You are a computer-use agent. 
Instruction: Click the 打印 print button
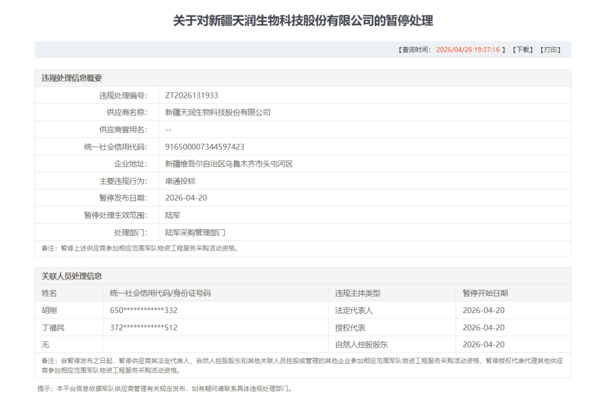click(x=551, y=50)
